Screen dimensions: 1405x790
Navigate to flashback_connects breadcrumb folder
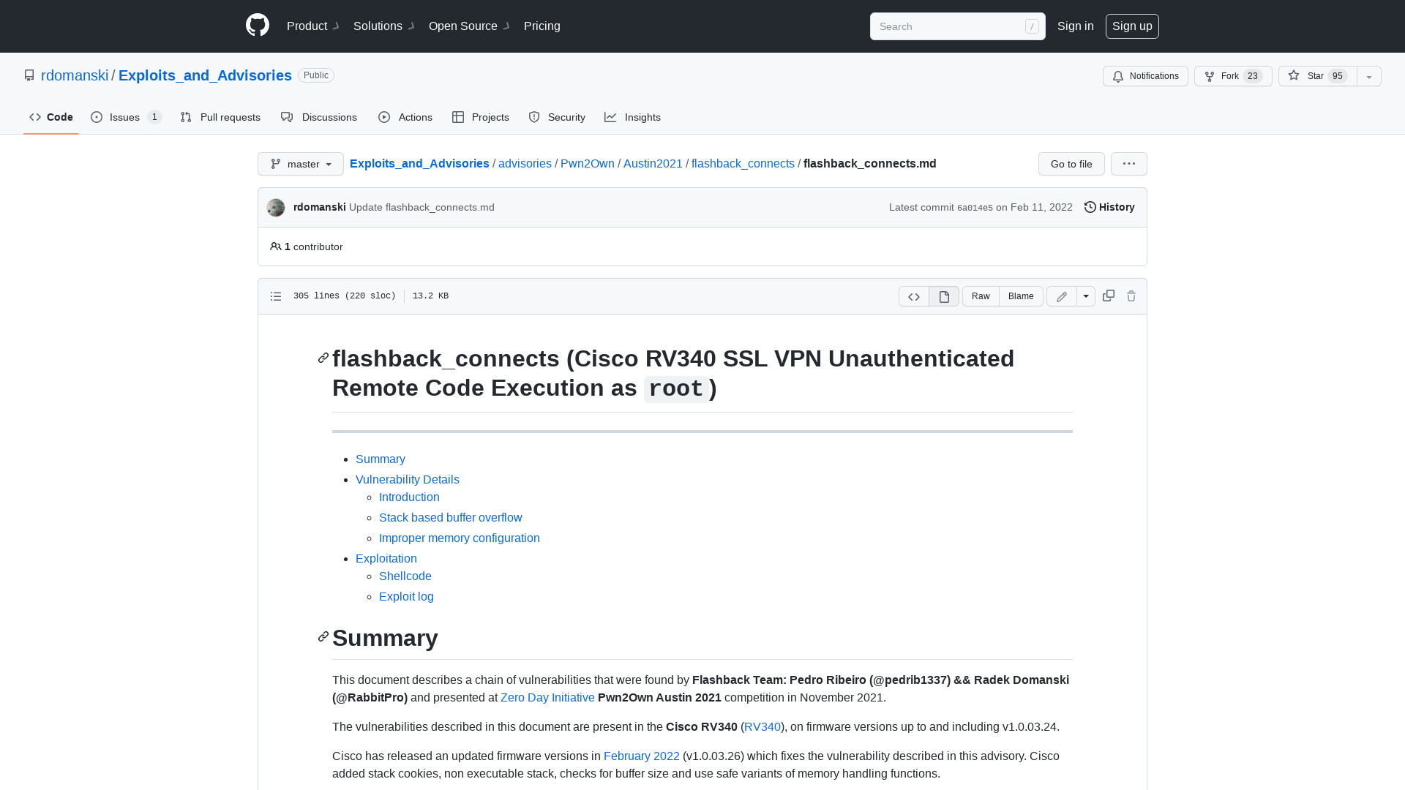click(743, 164)
